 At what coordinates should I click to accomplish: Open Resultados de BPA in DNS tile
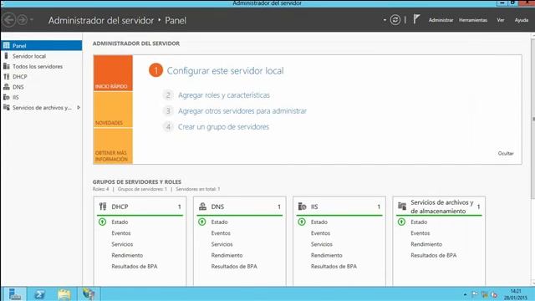click(x=234, y=266)
